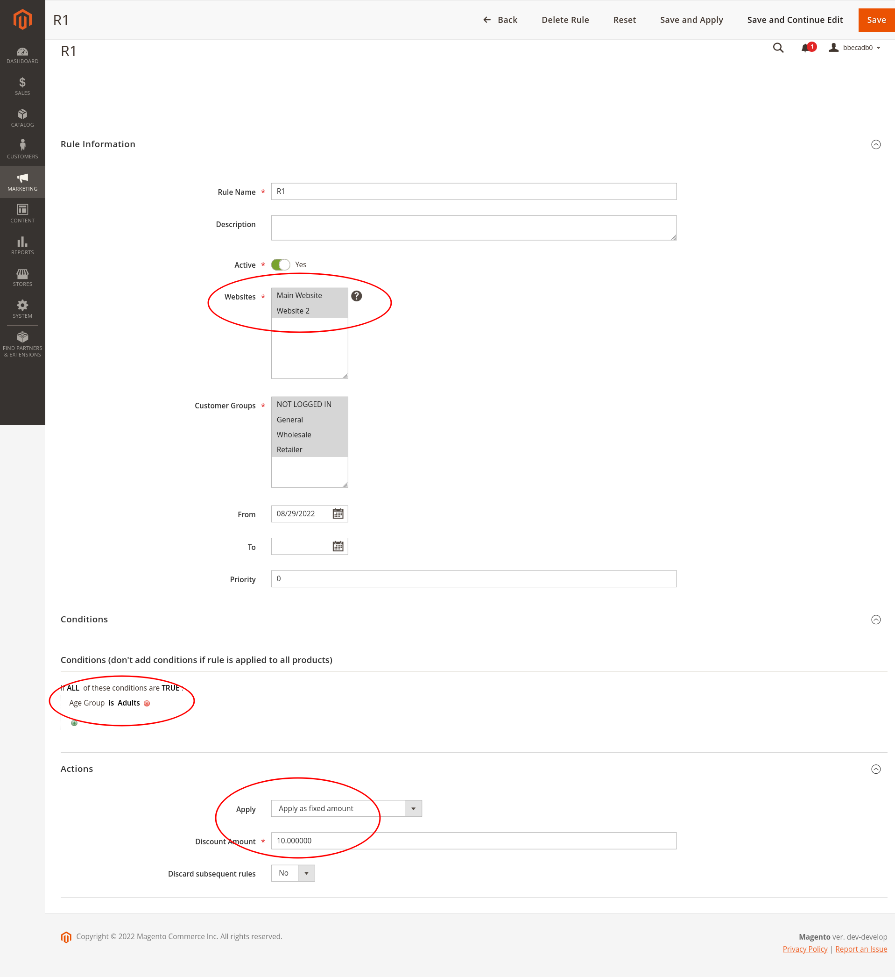
Task: Open the Content sidebar icon
Action: point(22,212)
